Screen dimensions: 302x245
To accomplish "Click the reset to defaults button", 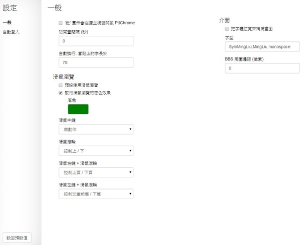I will tap(18, 237).
